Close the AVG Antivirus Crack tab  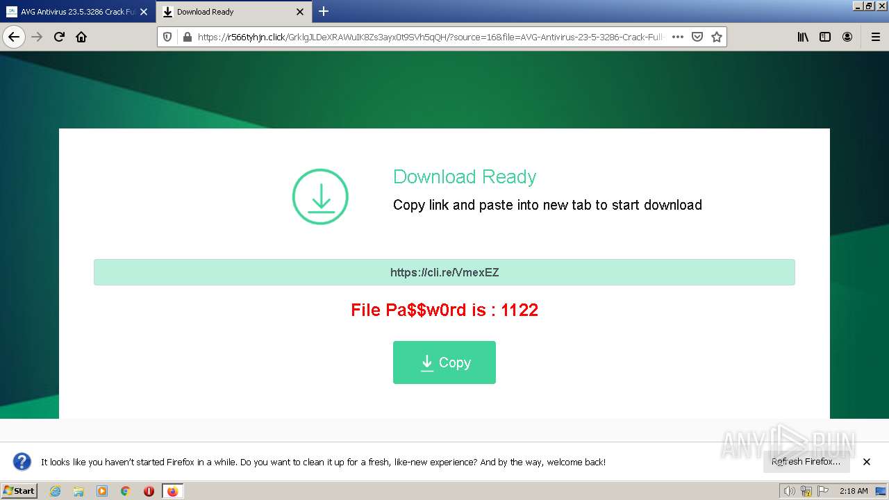144,12
